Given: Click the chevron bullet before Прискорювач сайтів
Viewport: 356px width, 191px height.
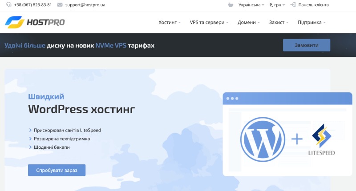Looking at the screenshot, I should pyautogui.click(x=30, y=130).
